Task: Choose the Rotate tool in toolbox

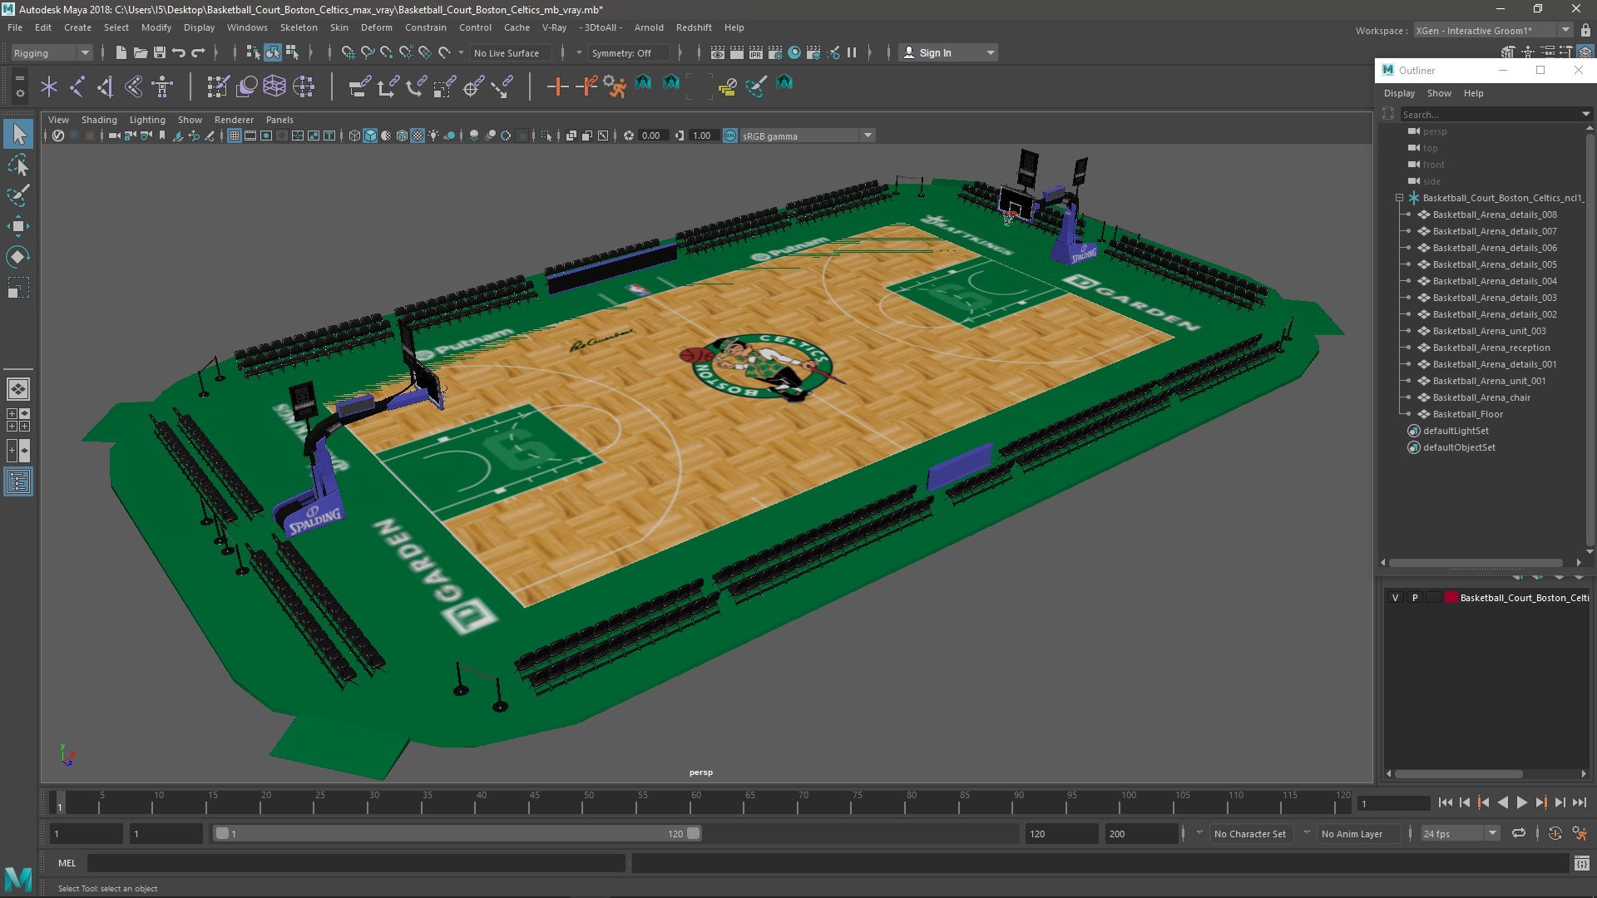Action: click(18, 257)
